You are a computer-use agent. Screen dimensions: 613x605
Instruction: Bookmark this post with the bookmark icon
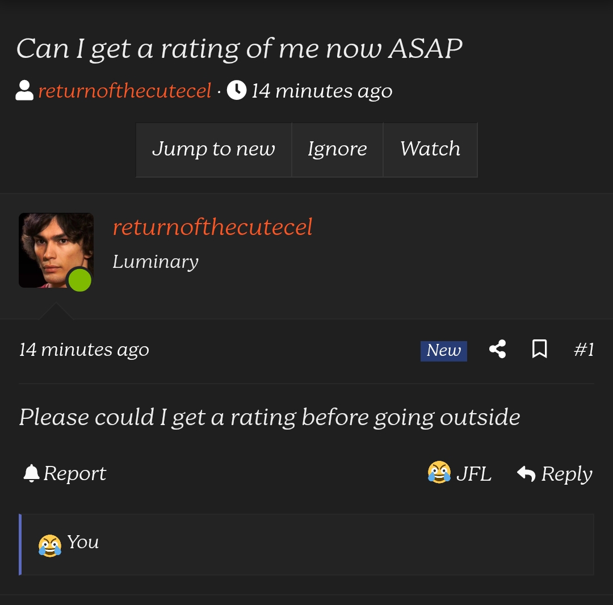(x=539, y=349)
